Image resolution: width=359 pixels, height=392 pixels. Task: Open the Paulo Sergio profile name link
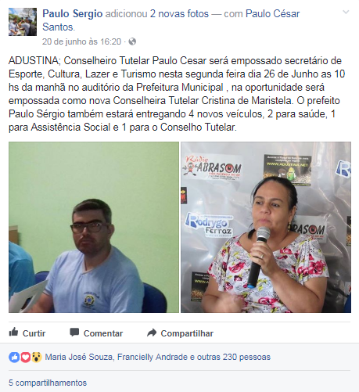tap(73, 14)
